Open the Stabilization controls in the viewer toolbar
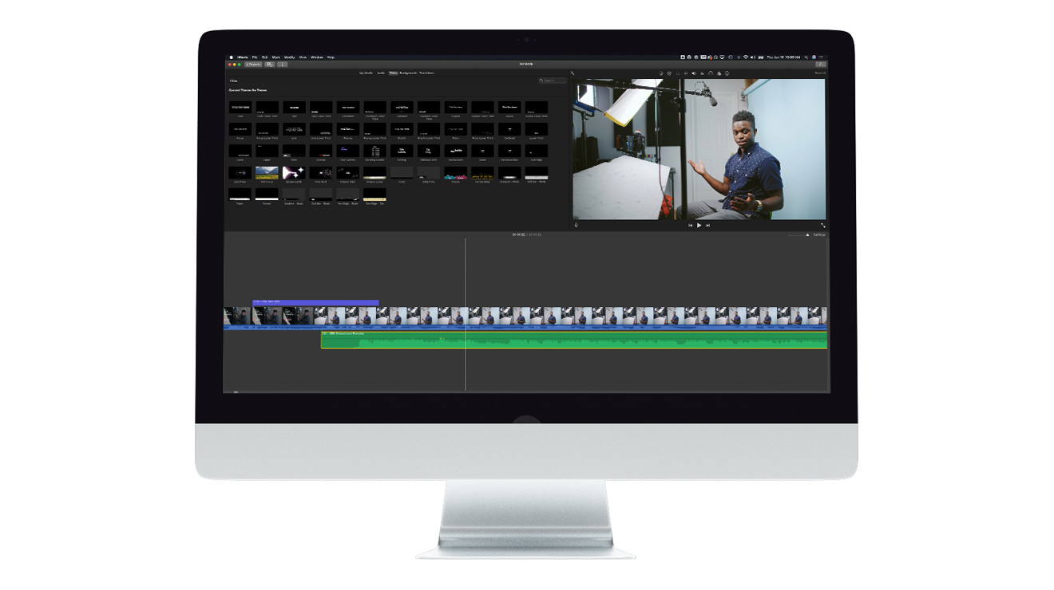Viewport: 1054px width, 590px height. 686,73
